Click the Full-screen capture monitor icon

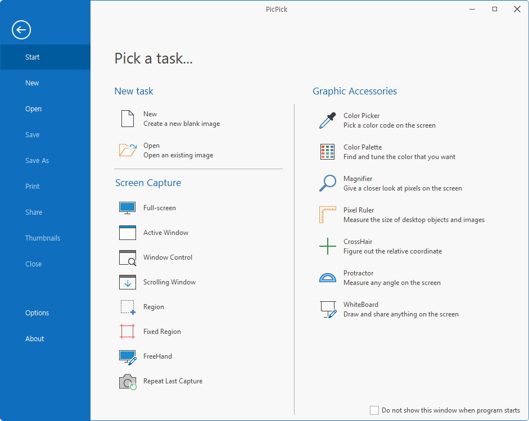[x=128, y=208]
